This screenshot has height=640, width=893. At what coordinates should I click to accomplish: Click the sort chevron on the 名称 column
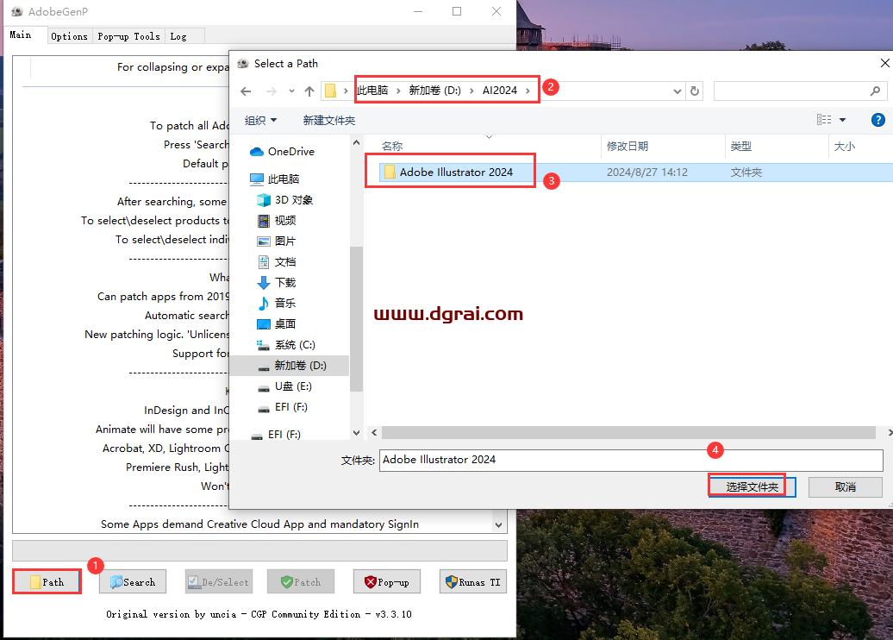point(490,135)
